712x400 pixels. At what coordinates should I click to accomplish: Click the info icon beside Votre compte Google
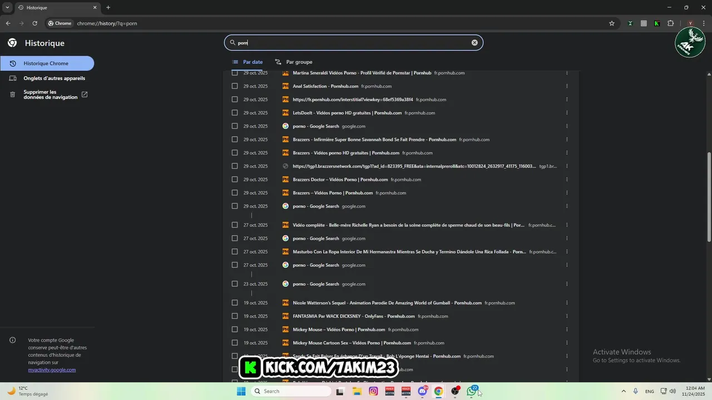[13, 340]
